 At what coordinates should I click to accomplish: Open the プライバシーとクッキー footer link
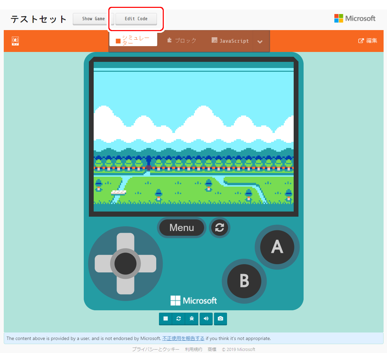156,349
